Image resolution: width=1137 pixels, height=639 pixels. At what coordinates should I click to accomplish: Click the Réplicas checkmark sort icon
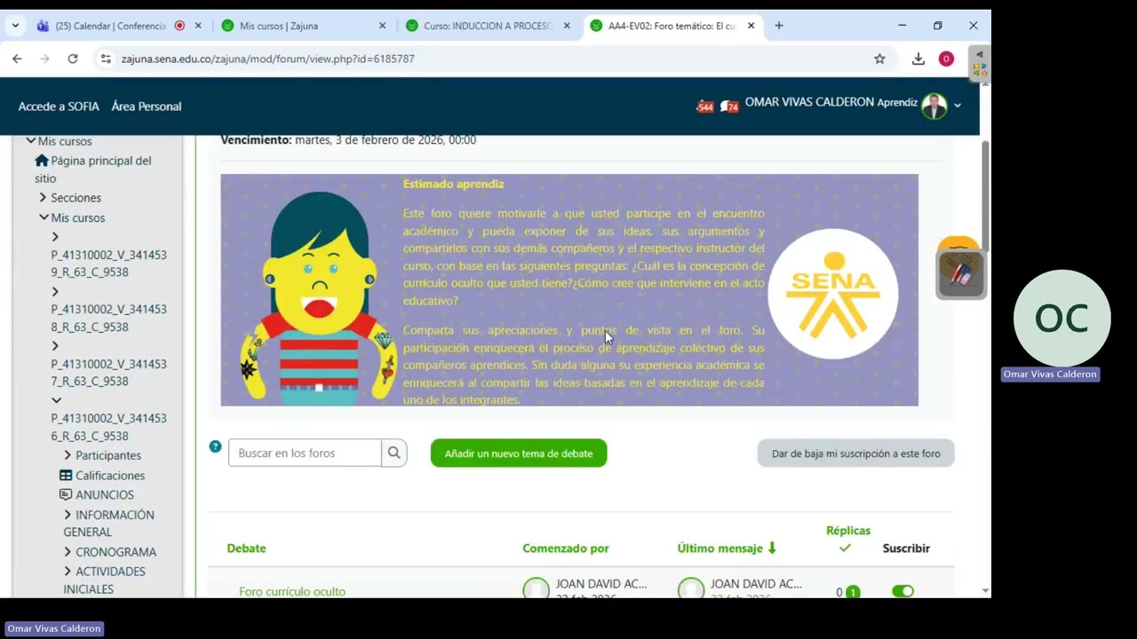pos(845,548)
